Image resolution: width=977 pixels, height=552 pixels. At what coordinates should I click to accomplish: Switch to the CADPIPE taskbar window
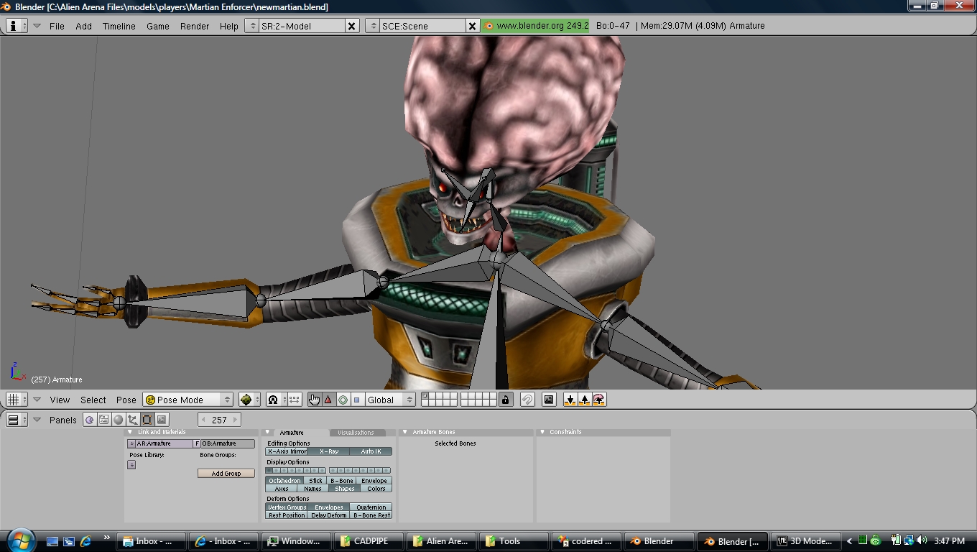tap(370, 541)
